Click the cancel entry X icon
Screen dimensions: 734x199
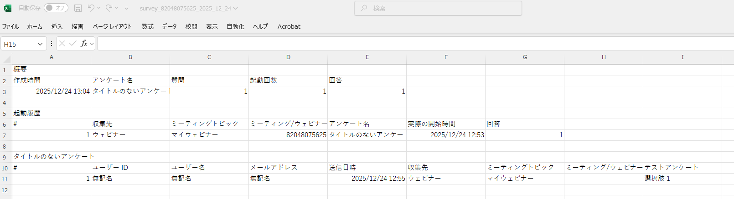(x=62, y=44)
